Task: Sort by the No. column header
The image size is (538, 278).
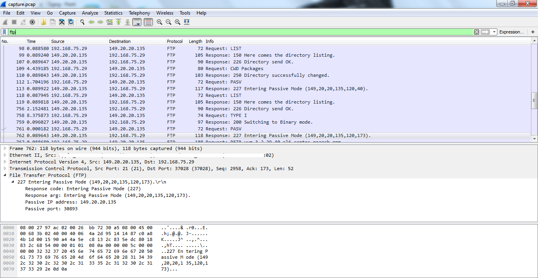Action: [13, 41]
